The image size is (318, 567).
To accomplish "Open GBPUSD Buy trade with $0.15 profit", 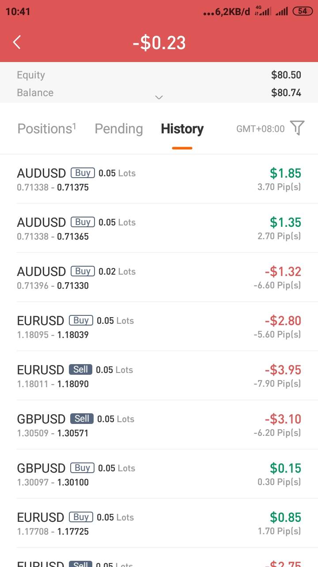I will (159, 474).
